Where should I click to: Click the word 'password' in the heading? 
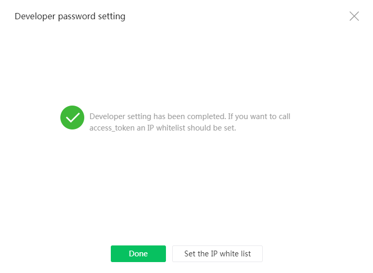pos(76,17)
